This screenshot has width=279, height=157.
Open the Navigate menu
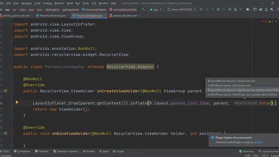[27, 3]
